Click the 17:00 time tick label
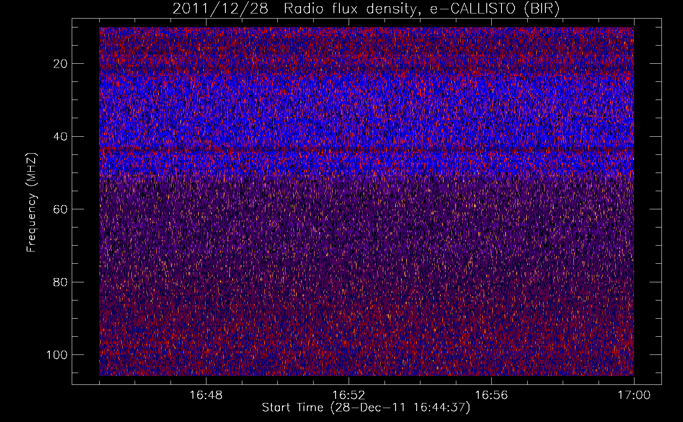Screen dimensions: 683x422 point(634,395)
